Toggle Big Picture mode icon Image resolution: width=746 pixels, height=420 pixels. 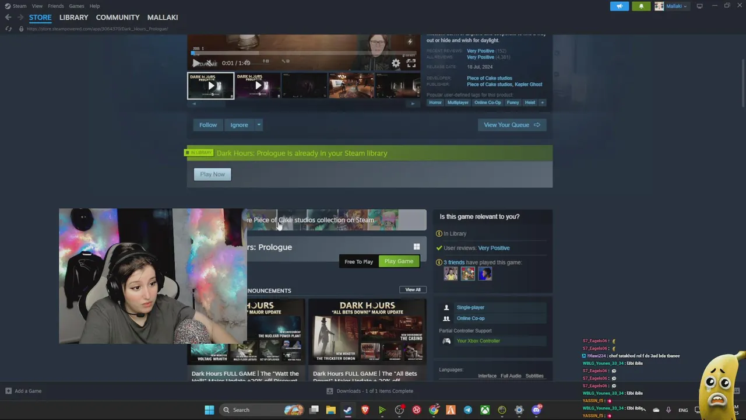coord(699,6)
